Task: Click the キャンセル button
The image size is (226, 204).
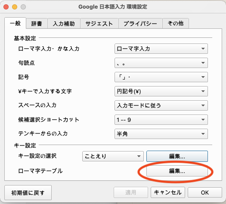Action: tap(168, 192)
